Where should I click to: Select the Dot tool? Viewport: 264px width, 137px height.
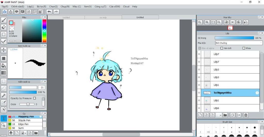pos(4,41)
